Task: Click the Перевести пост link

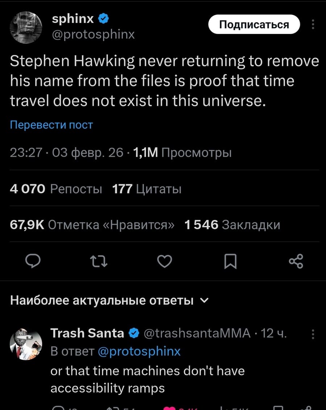Action: pyautogui.click(x=51, y=125)
